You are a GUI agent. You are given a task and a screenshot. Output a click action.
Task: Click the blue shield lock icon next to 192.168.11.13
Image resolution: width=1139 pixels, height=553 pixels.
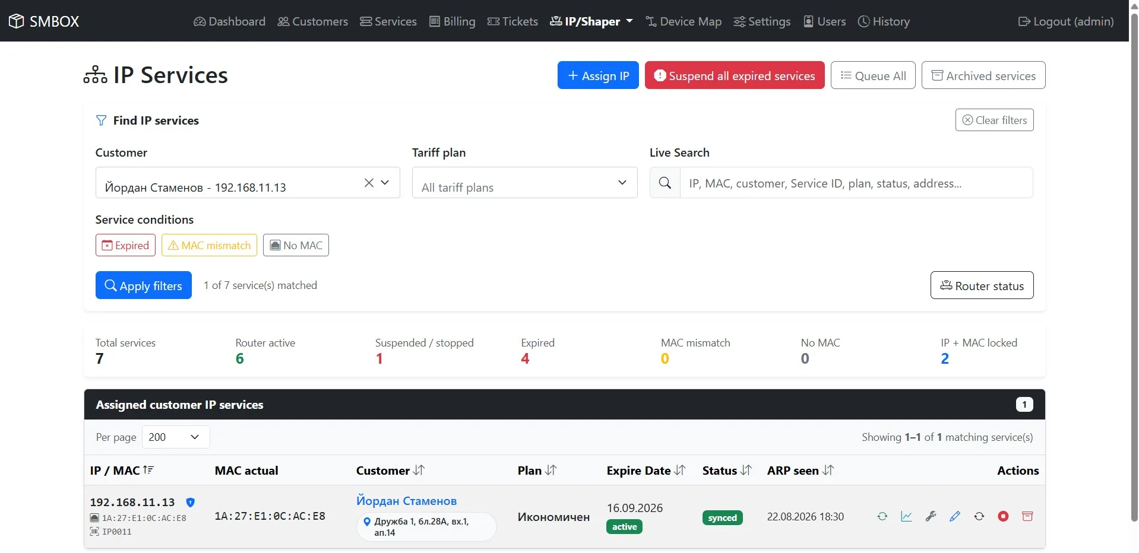tap(190, 503)
